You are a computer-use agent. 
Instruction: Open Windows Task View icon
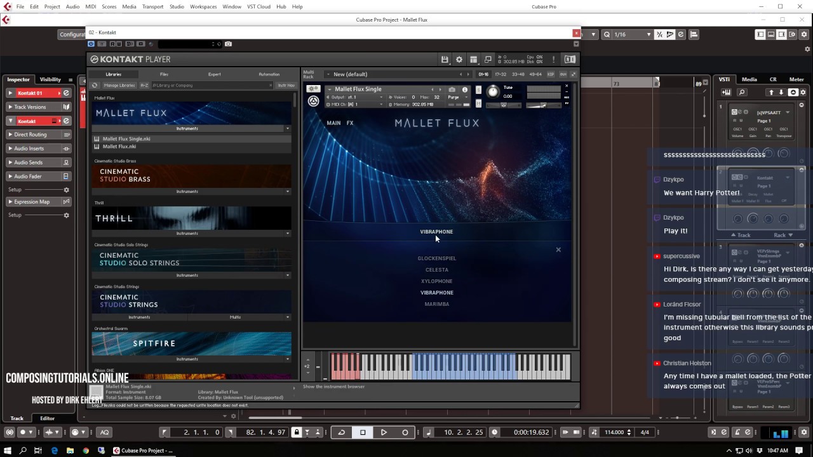[x=38, y=451]
